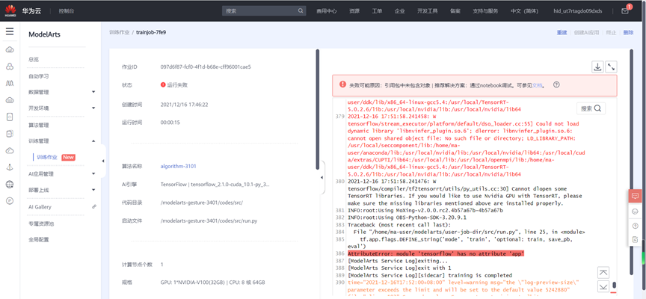This screenshot has height=299, width=646.
Task: Click the floating help question icon
Action: click(x=635, y=225)
